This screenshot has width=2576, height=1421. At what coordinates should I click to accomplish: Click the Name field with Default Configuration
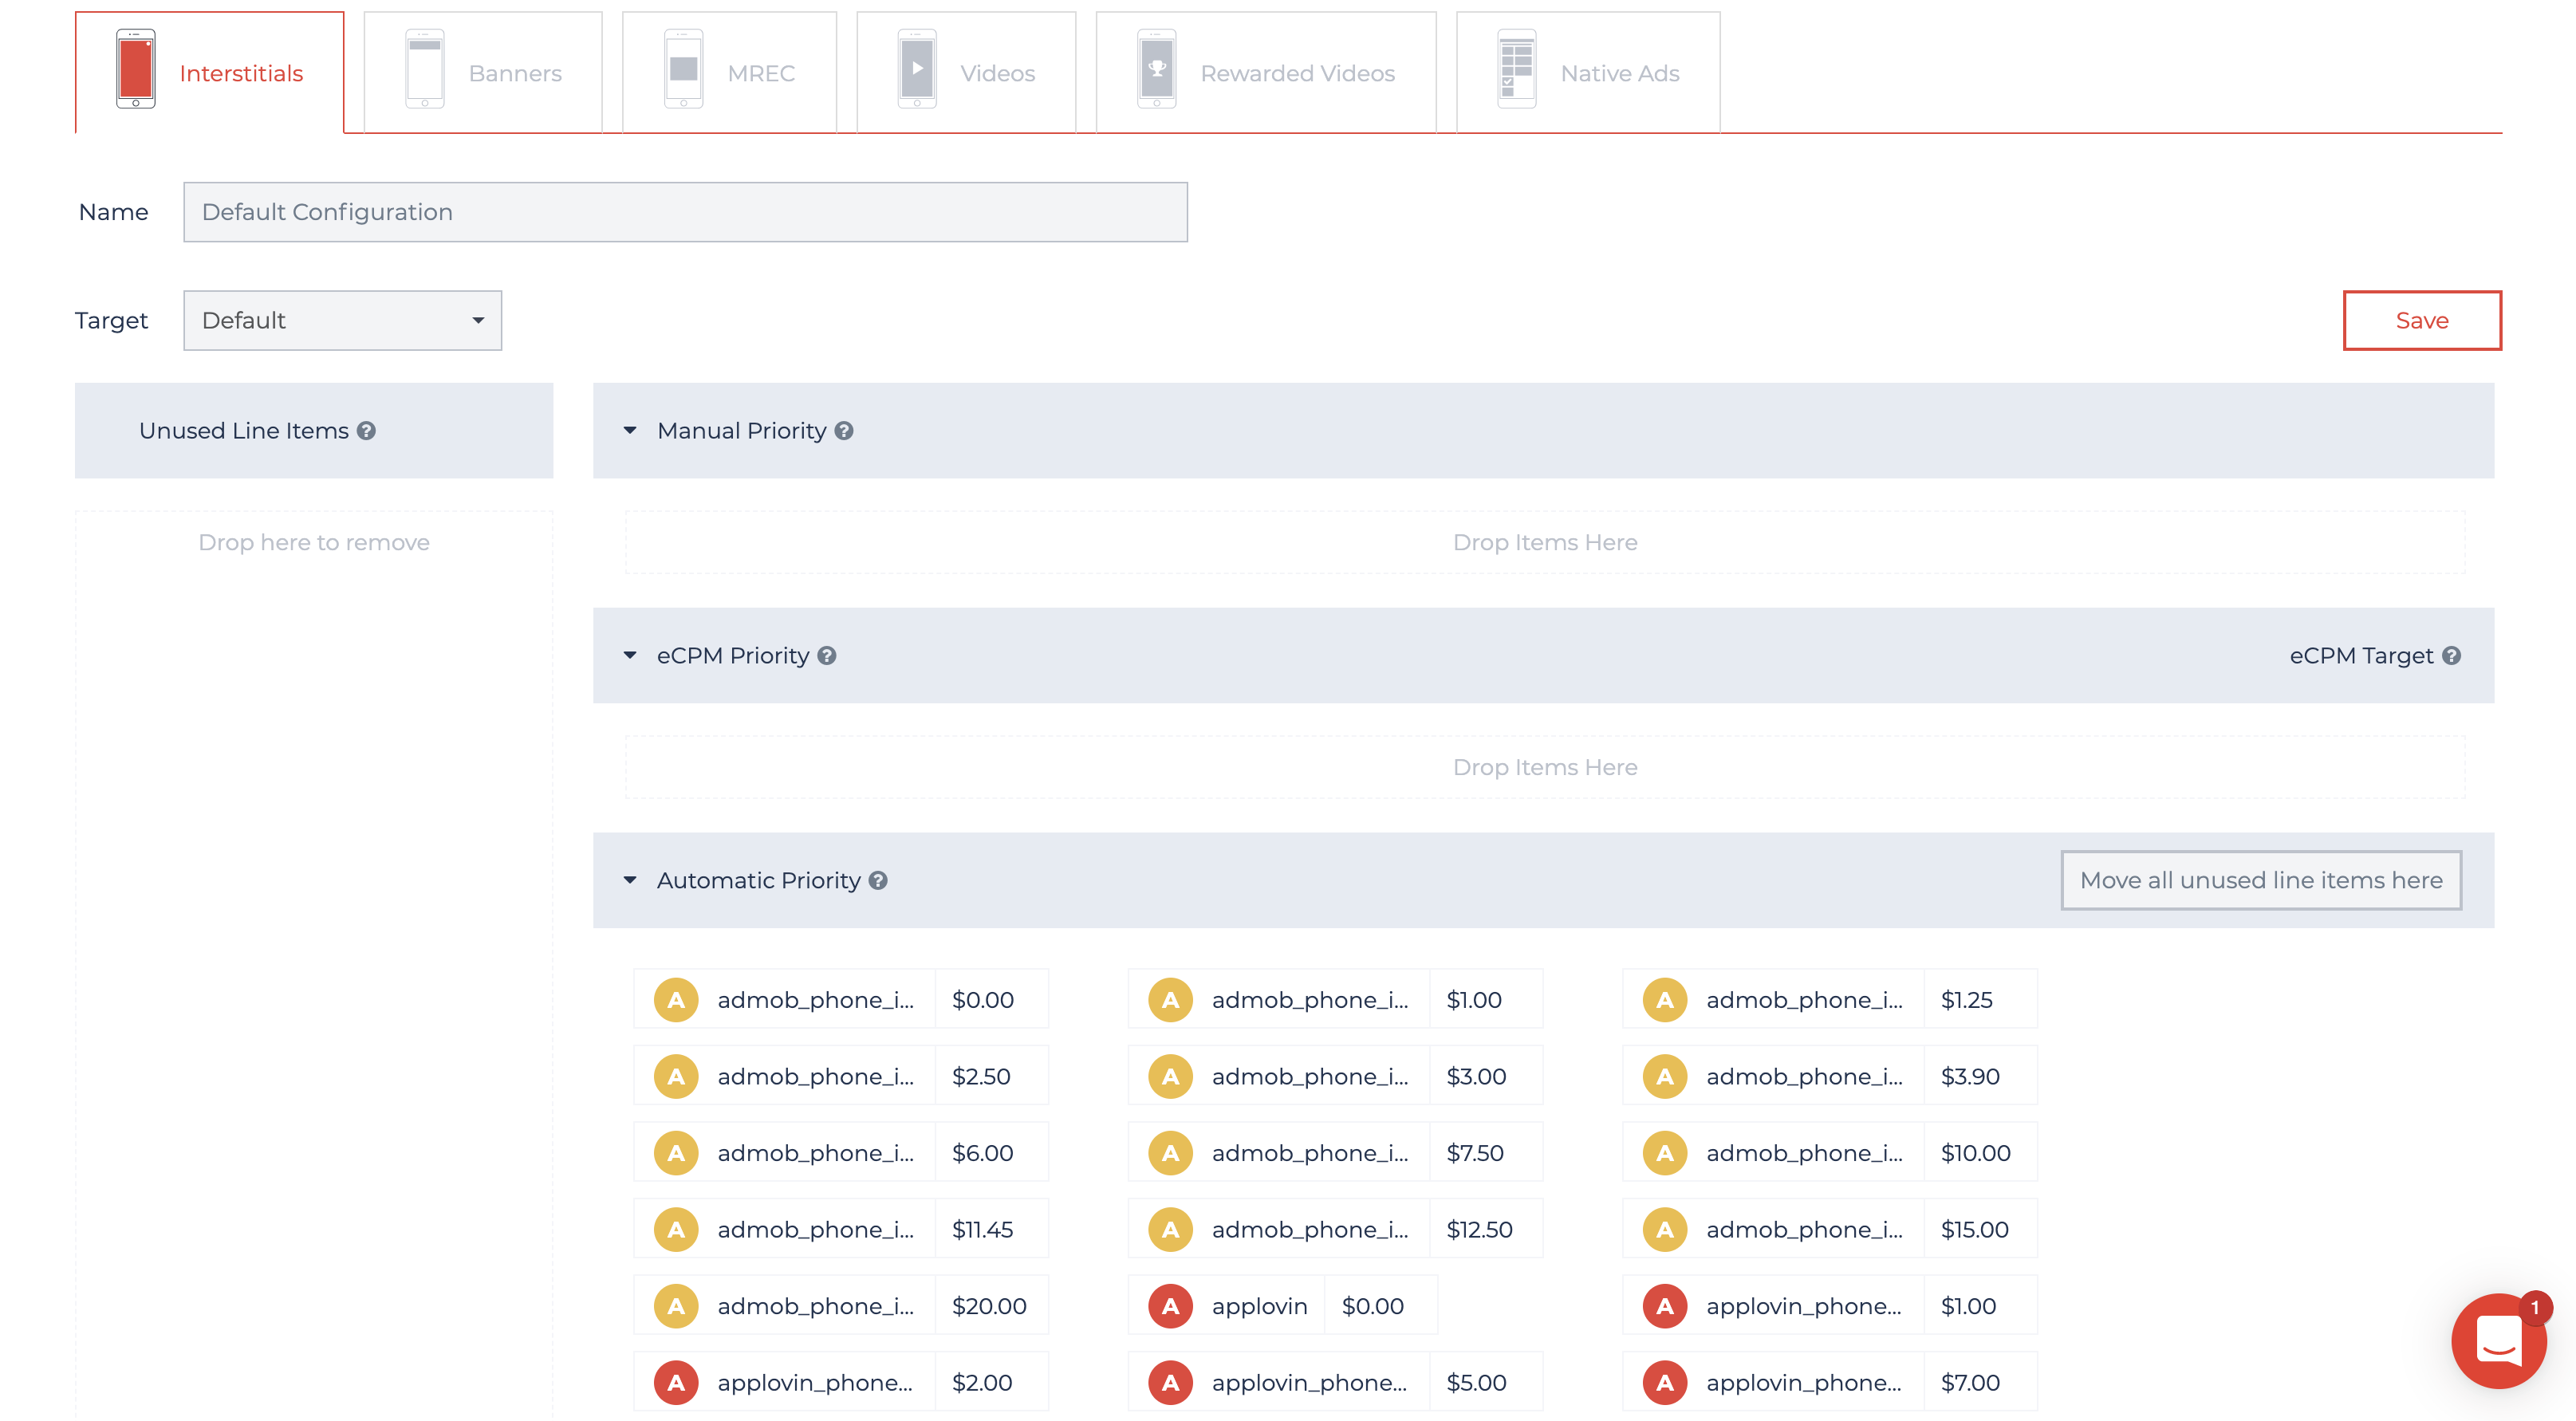coord(685,212)
